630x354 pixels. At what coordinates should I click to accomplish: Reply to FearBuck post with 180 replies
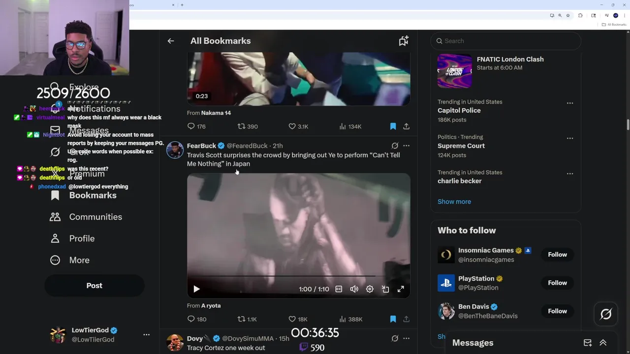196,319
